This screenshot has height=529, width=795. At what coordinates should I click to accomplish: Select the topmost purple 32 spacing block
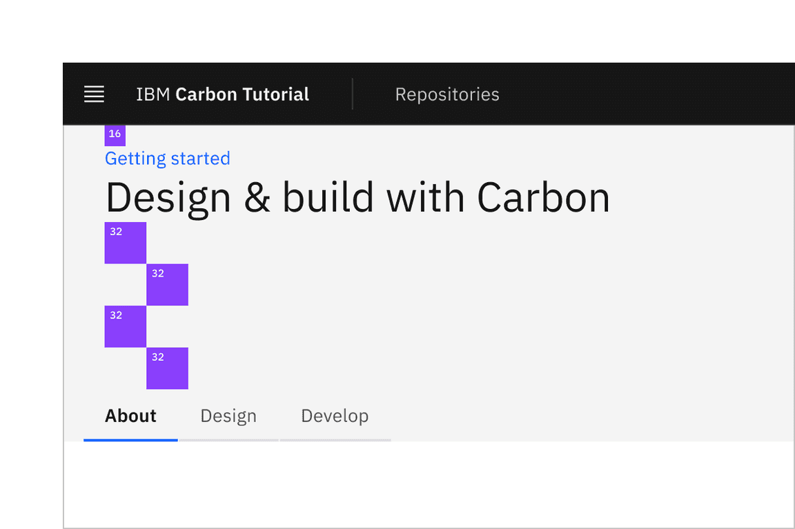pos(125,243)
